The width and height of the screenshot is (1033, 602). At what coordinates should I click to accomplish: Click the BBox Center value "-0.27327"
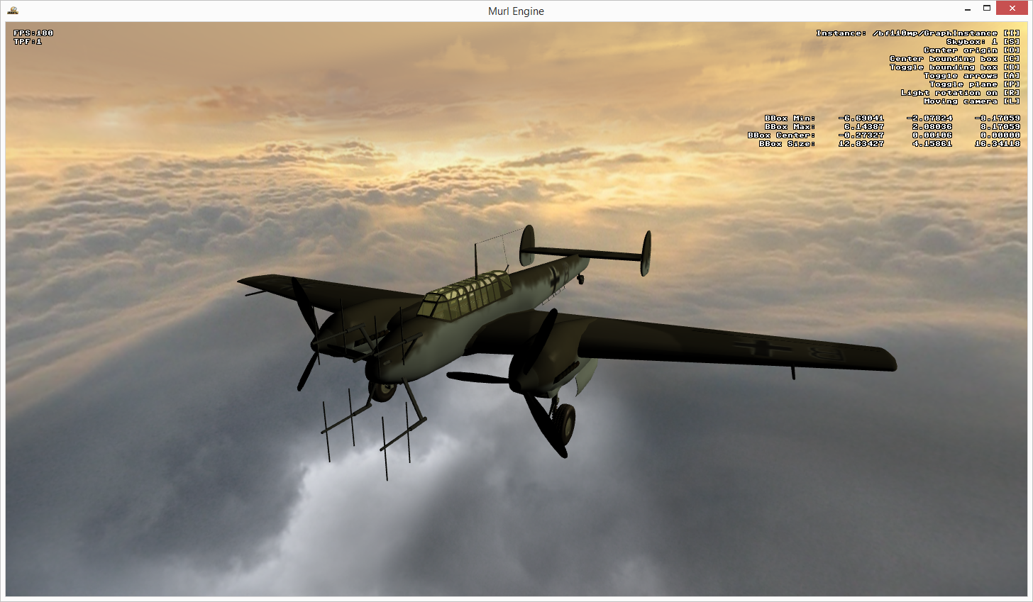[x=861, y=135]
